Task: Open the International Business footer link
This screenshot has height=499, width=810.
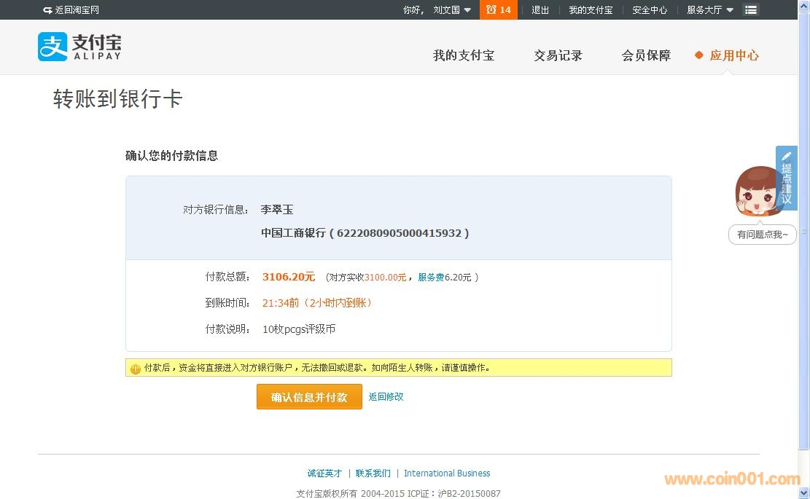Action: pyautogui.click(x=447, y=474)
